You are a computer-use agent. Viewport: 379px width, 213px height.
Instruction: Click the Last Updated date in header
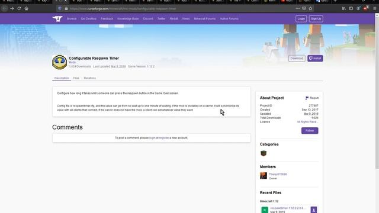click(118, 66)
